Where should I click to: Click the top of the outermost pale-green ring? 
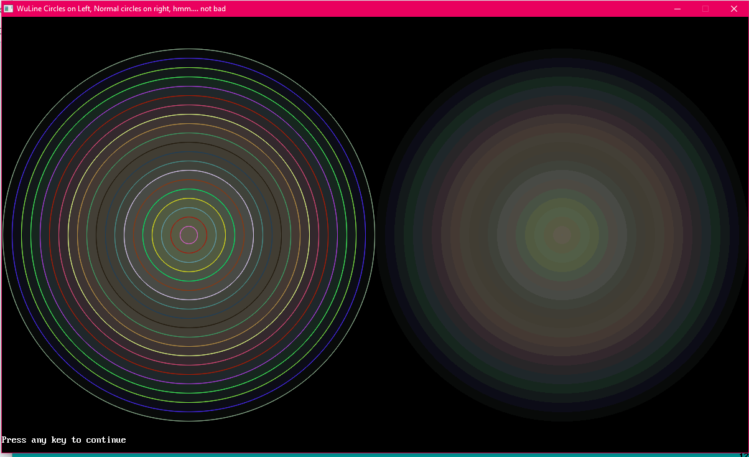point(189,49)
